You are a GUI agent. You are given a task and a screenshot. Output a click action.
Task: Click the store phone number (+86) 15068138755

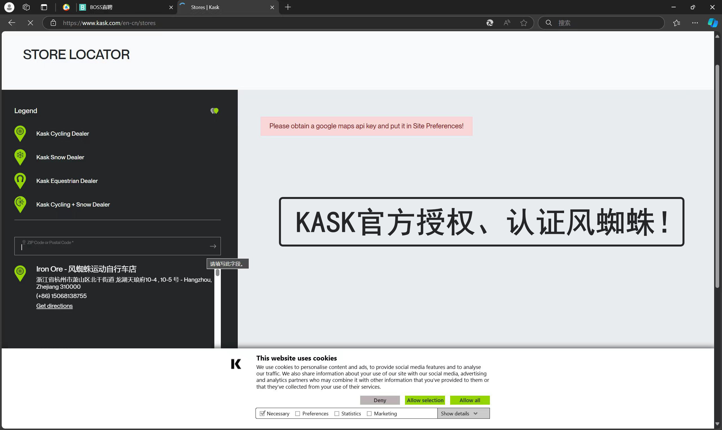(61, 296)
